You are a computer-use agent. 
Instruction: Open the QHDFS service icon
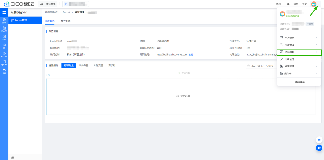pos(4,63)
